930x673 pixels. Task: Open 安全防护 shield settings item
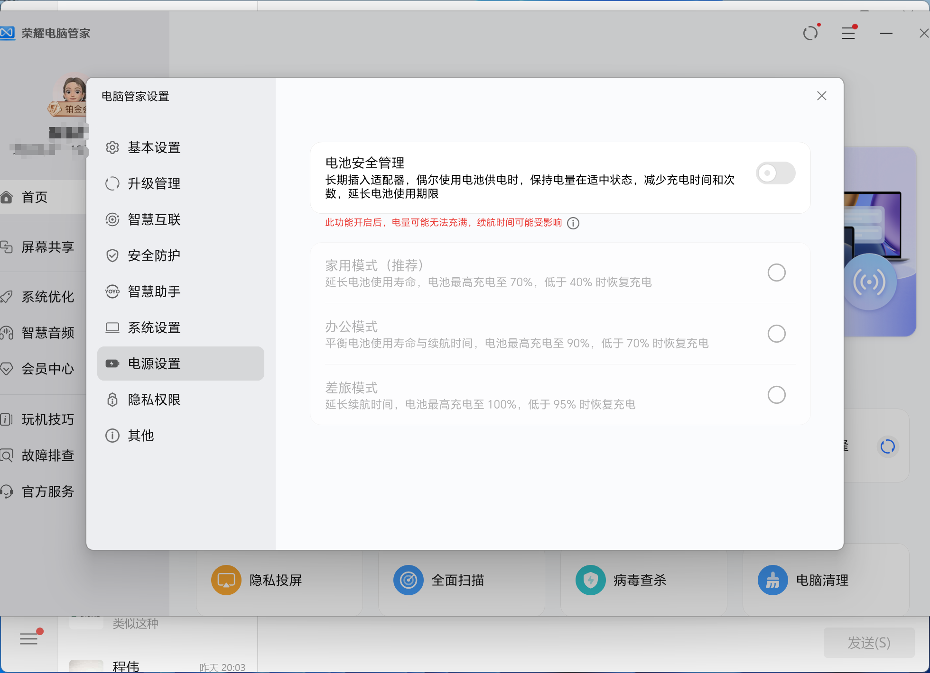pyautogui.click(x=154, y=255)
